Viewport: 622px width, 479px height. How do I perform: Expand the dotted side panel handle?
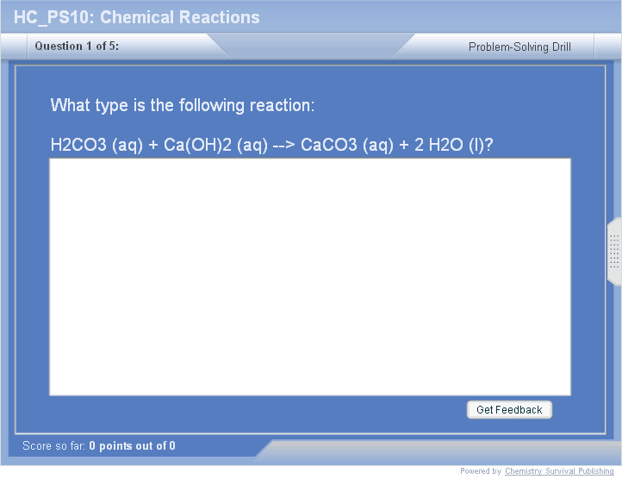pos(614,252)
